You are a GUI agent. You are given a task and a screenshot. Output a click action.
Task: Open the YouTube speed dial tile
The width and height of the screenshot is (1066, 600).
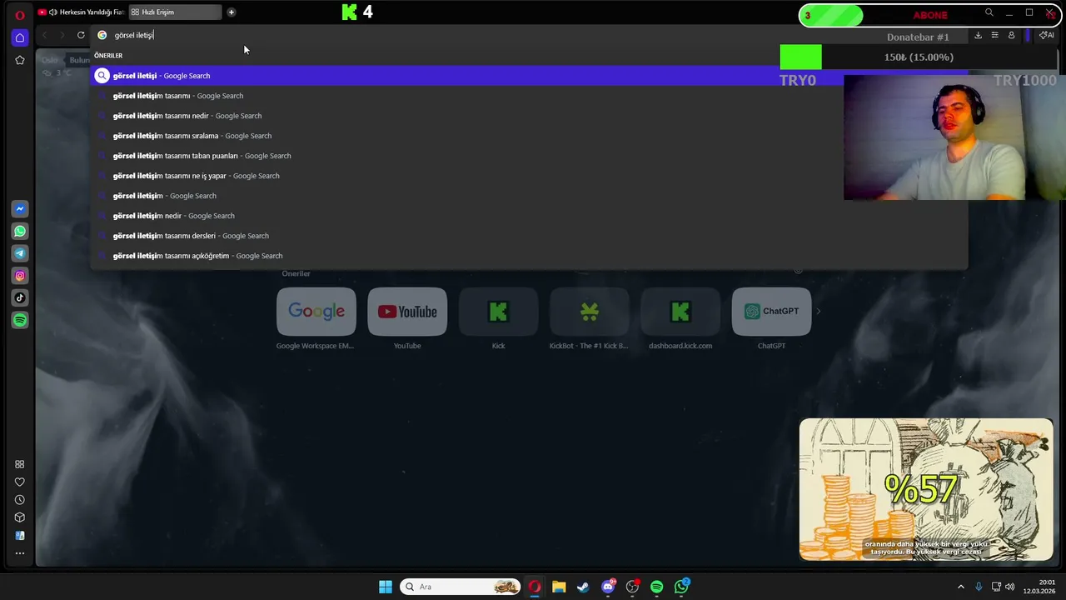click(407, 312)
